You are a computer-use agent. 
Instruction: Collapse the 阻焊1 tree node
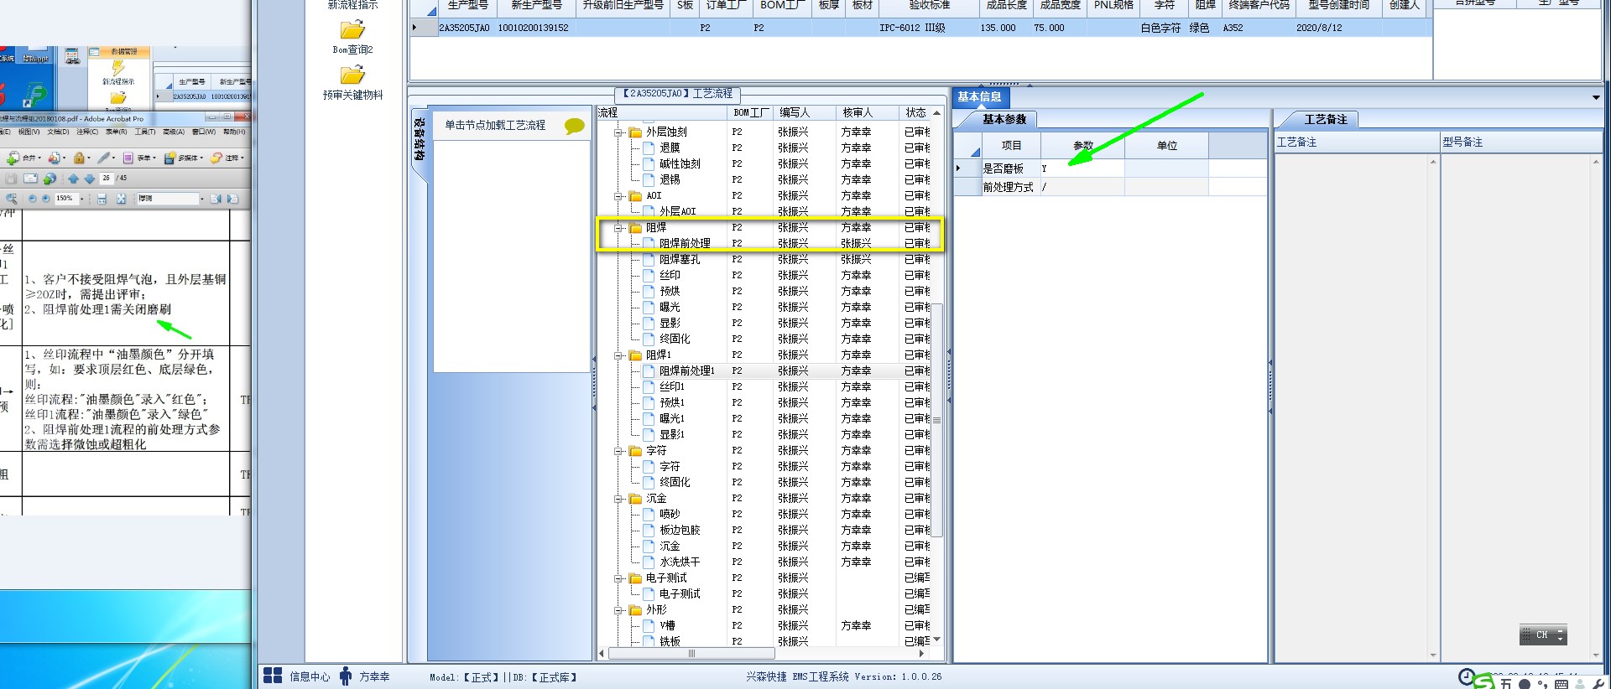point(619,355)
